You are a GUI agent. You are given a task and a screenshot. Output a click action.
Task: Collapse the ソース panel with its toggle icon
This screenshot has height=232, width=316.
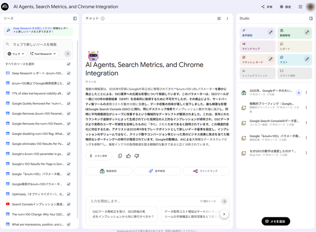coord(75,18)
